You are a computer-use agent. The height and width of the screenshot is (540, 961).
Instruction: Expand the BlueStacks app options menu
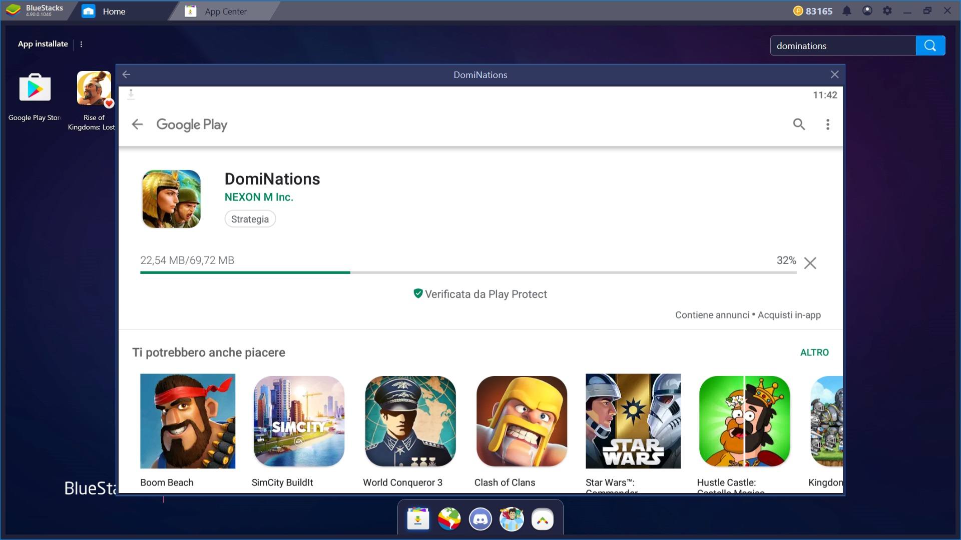pos(81,43)
